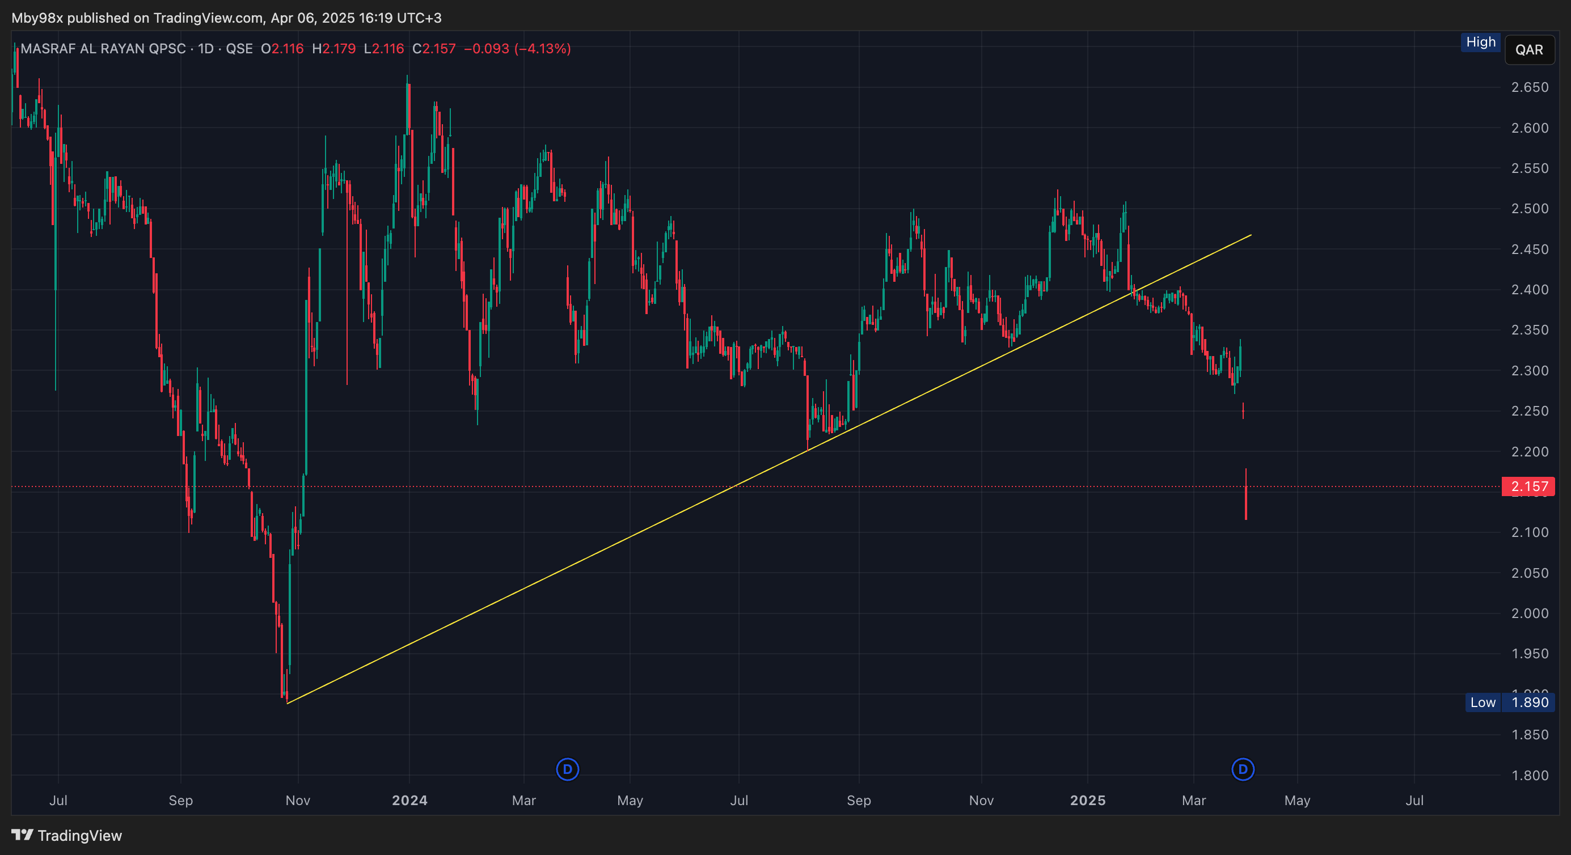Viewport: 1571px width, 855px height.
Task: Click the 1.950 price axis label
Action: [x=1530, y=654]
